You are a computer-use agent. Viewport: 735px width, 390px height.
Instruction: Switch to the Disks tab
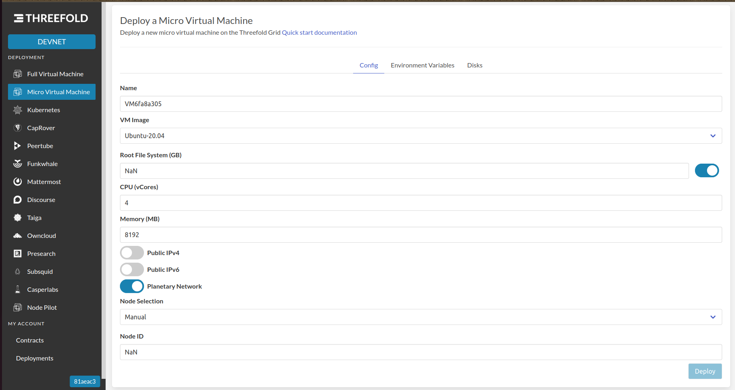coord(475,65)
